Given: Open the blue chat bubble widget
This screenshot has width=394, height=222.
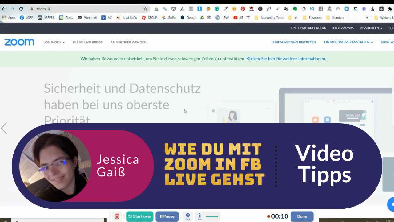Looking at the screenshot, I should pos(391,205).
